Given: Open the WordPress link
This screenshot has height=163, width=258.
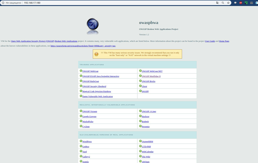Looking at the screenshot, I should (87, 142).
